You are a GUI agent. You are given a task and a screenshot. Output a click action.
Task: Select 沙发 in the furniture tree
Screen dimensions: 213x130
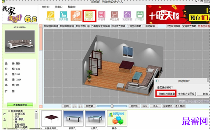click(17, 116)
